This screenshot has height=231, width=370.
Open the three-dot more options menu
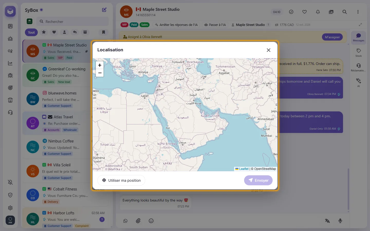point(358,12)
